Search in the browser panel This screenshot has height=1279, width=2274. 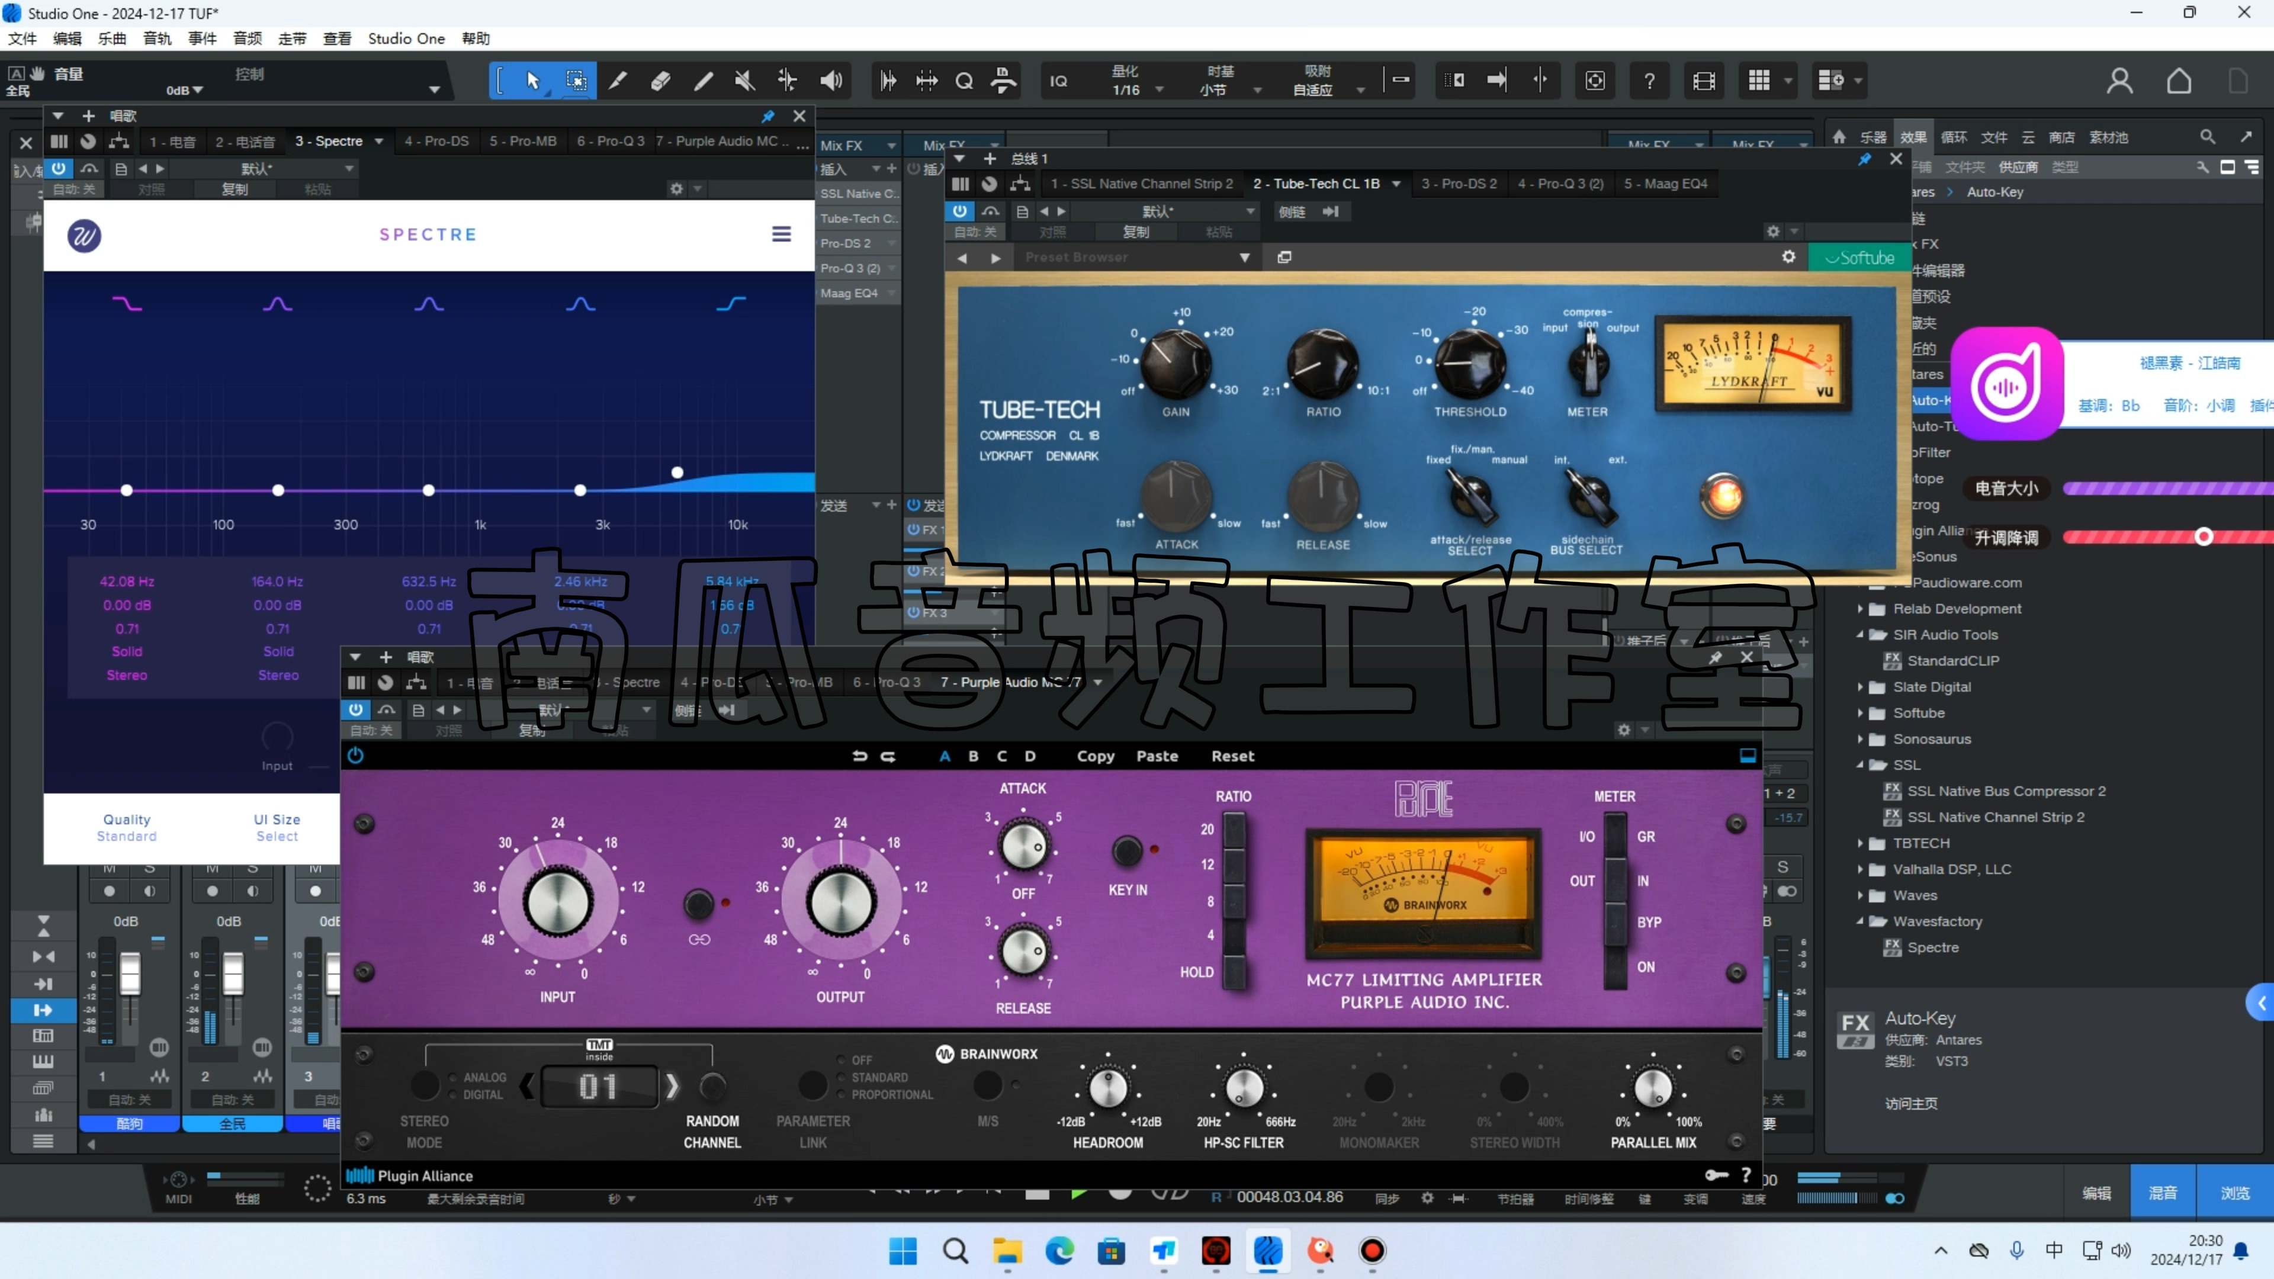tap(2207, 137)
